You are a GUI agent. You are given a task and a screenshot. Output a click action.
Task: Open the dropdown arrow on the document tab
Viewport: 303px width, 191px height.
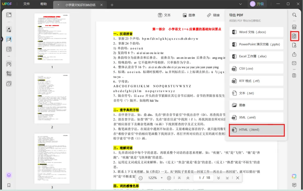point(58,5)
